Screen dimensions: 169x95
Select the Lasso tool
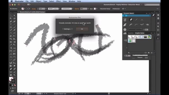(x=14, y=18)
